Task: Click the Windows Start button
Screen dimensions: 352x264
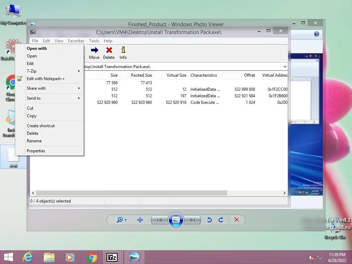Action: (9, 257)
